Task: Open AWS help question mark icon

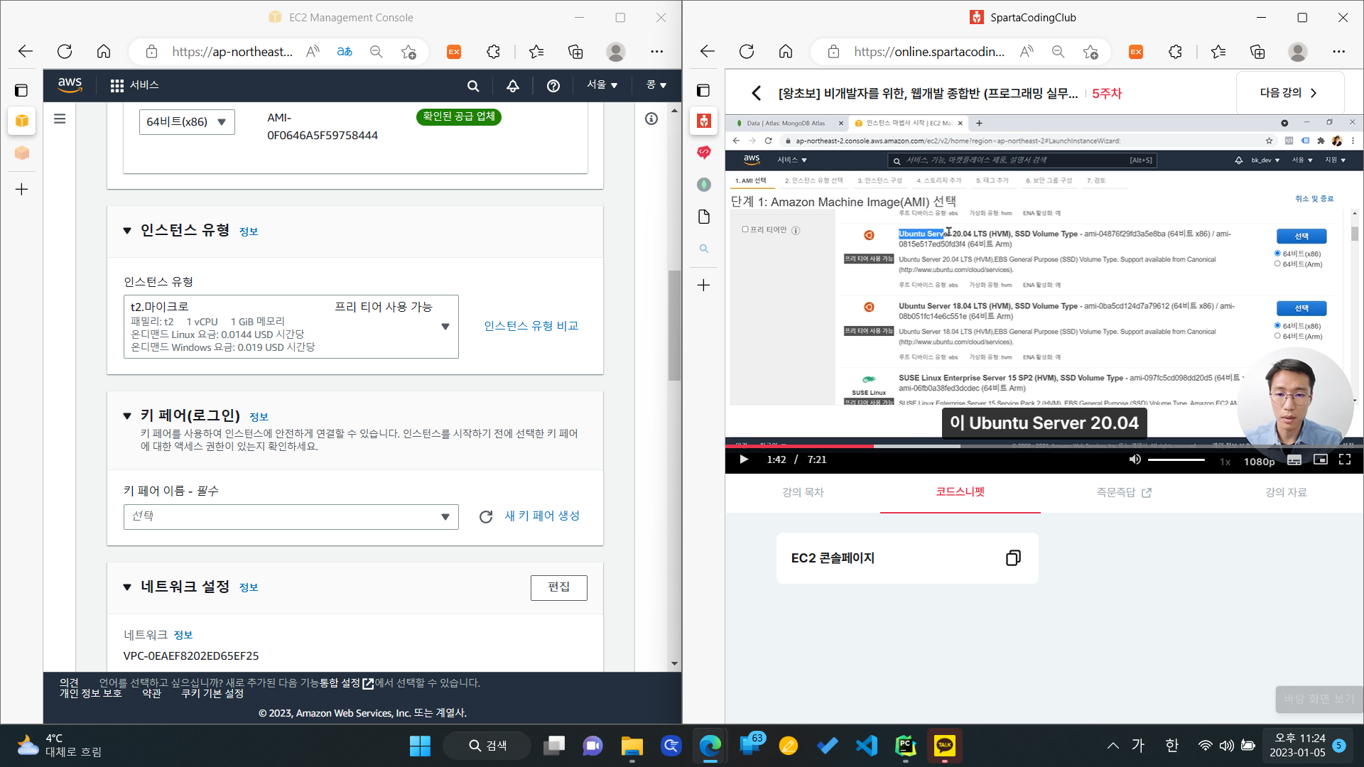Action: pyautogui.click(x=553, y=86)
